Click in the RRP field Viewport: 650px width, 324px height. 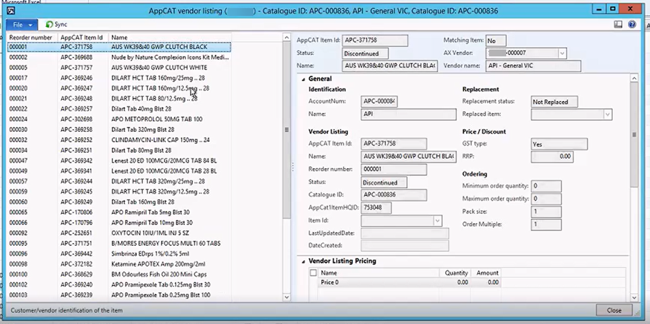point(552,157)
